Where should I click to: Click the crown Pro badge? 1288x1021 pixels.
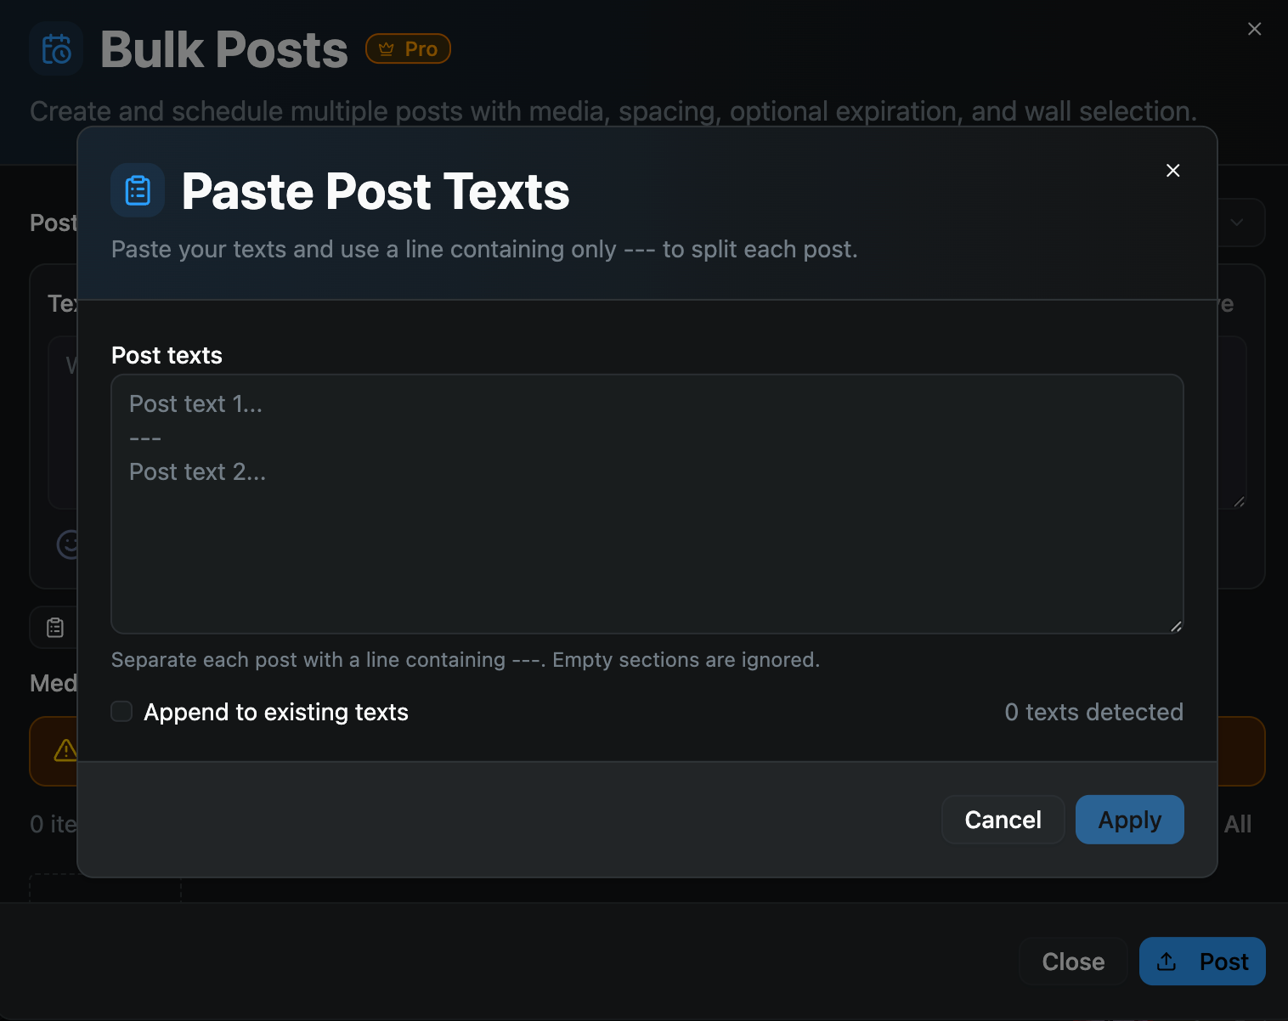(x=408, y=48)
